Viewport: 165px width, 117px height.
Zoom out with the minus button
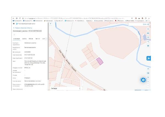click(x=148, y=86)
